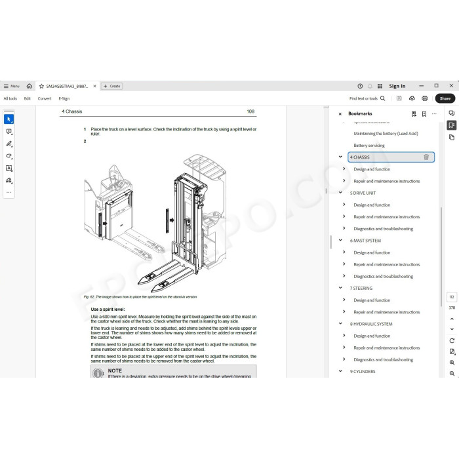Open the 5 DRIVE UNIT bookmark
The height and width of the screenshot is (459, 459).
363,193
